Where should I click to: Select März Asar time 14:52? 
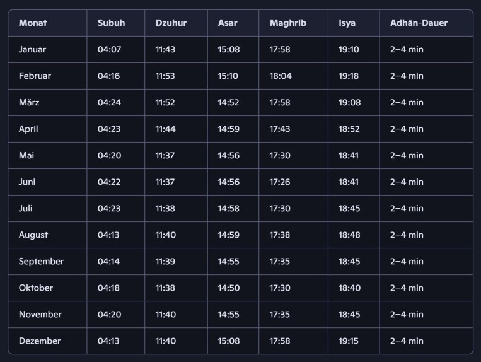click(x=228, y=102)
